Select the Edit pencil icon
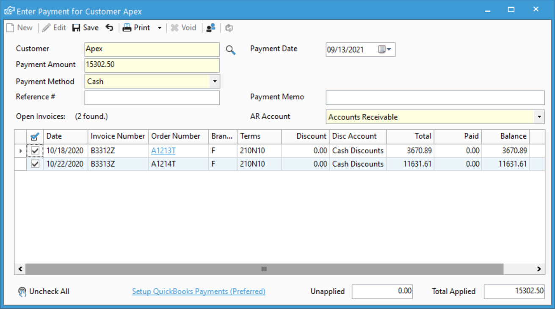555x309 pixels. [x=47, y=27]
